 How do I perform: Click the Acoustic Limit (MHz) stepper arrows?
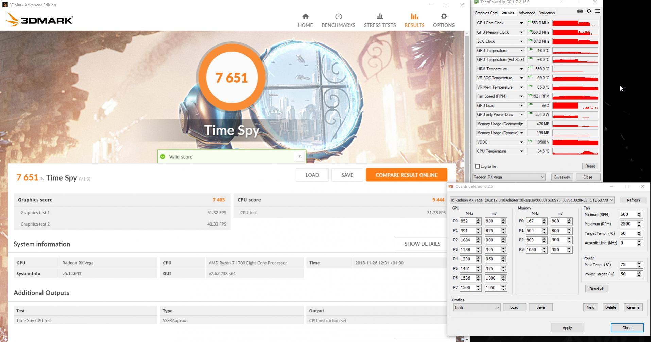(x=639, y=243)
